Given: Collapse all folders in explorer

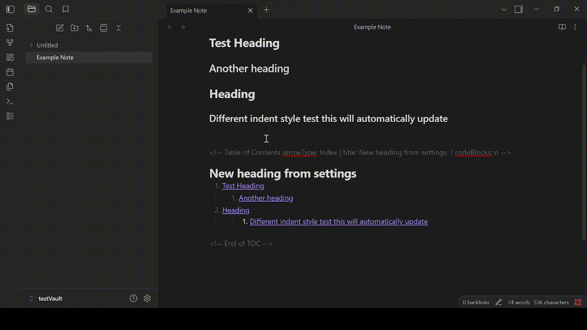Looking at the screenshot, I should [118, 28].
